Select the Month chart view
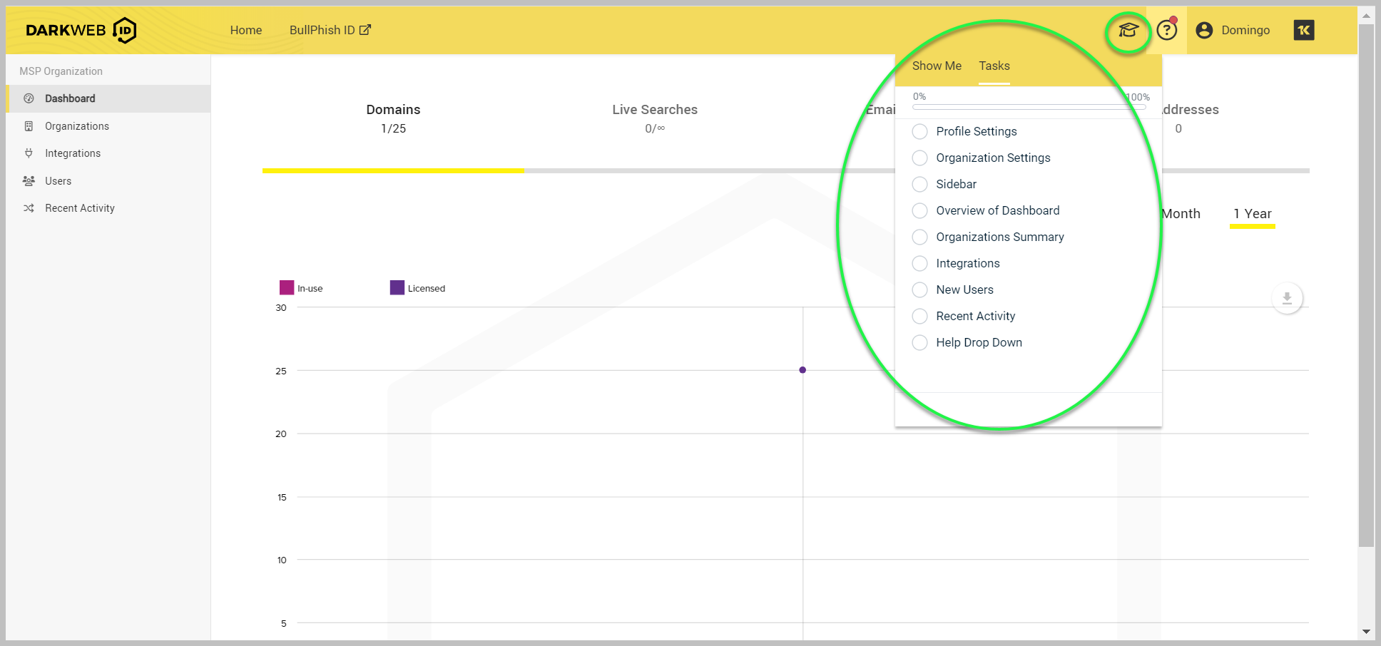 (1181, 213)
